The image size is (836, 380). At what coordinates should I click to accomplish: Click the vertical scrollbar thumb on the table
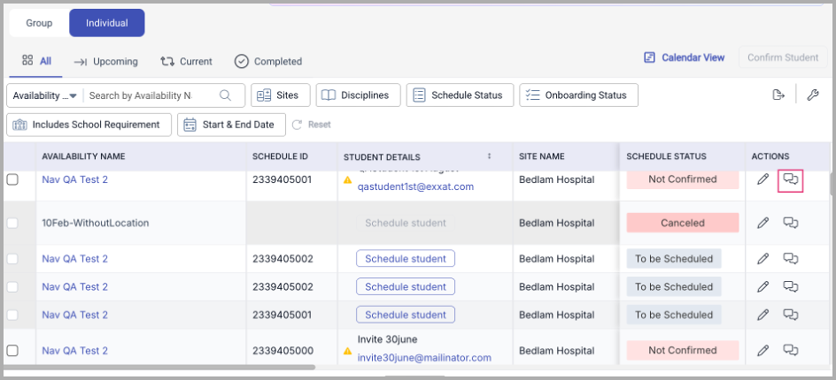pyautogui.click(x=832, y=184)
